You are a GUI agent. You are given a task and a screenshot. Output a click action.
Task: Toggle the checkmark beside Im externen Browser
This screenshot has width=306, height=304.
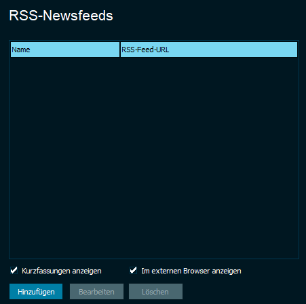[x=134, y=271]
